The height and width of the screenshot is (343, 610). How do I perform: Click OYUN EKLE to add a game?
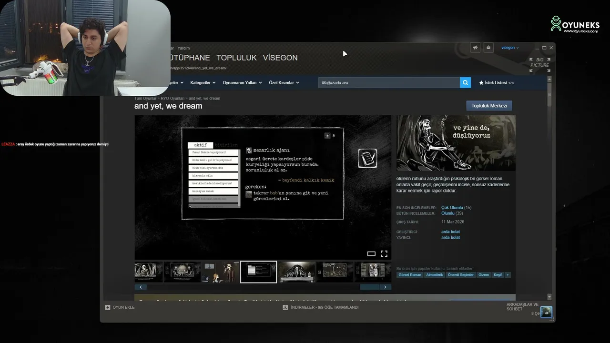click(123, 307)
